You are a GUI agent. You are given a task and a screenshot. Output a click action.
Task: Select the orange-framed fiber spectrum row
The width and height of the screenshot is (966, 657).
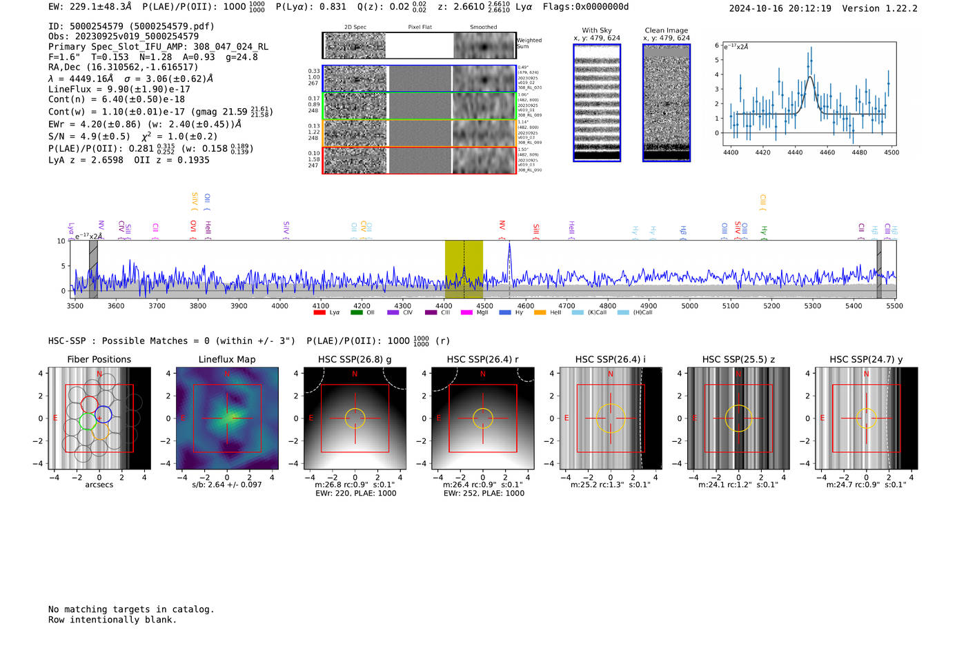(x=419, y=133)
